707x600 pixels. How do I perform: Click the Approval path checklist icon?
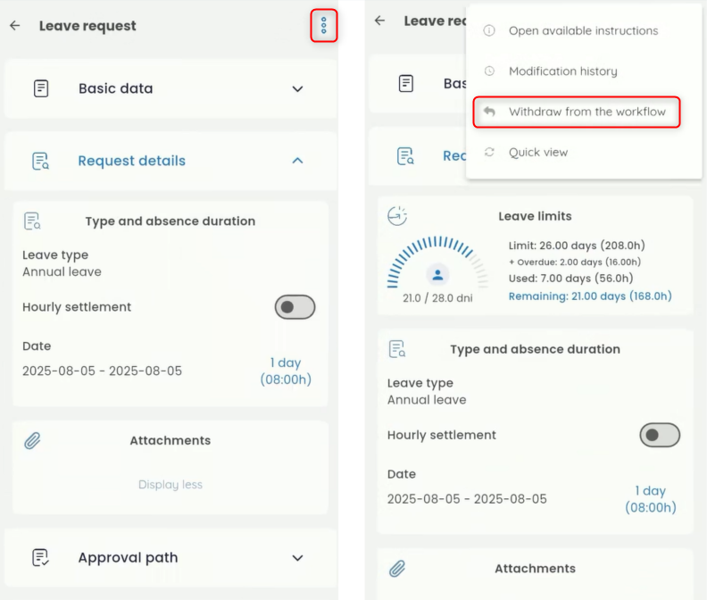[x=40, y=557]
